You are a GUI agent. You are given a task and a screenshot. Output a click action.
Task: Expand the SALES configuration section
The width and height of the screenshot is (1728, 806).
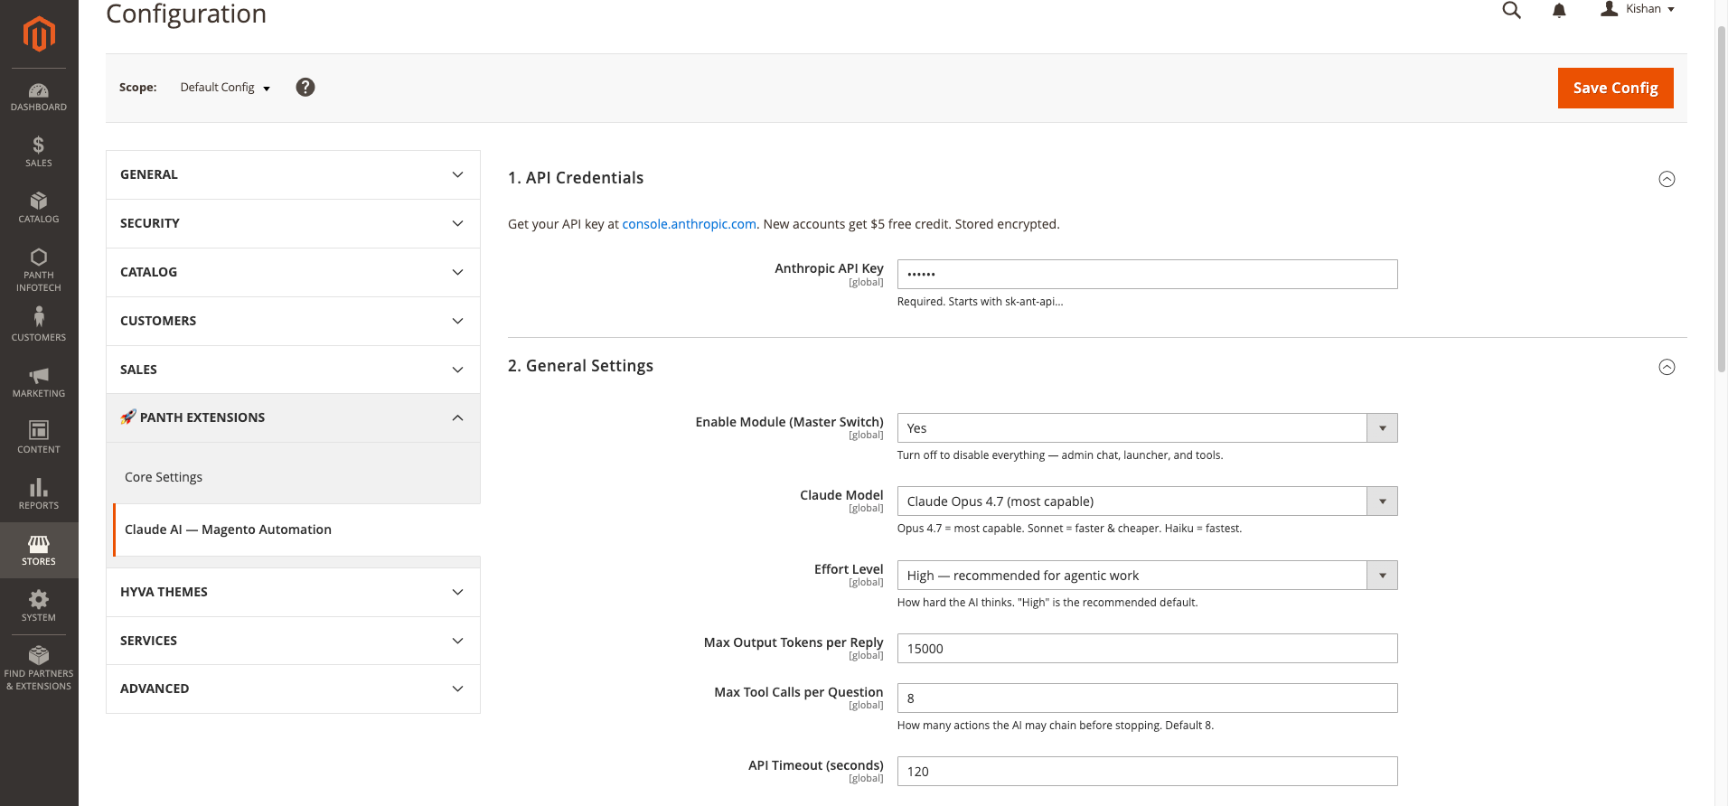click(x=293, y=370)
